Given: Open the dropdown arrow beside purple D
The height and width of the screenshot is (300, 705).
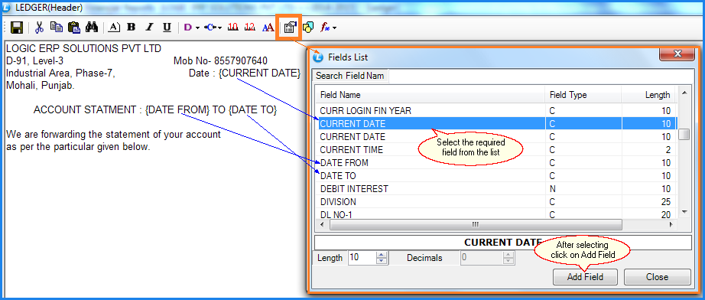Looking at the screenshot, I should [x=197, y=28].
